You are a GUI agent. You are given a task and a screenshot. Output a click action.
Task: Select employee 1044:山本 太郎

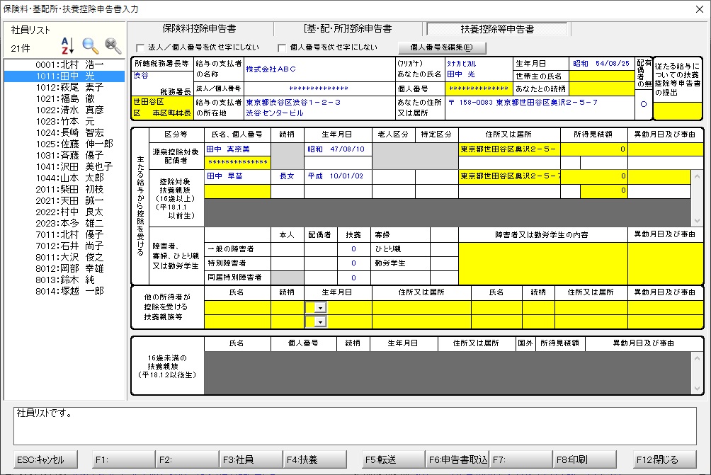click(x=64, y=178)
